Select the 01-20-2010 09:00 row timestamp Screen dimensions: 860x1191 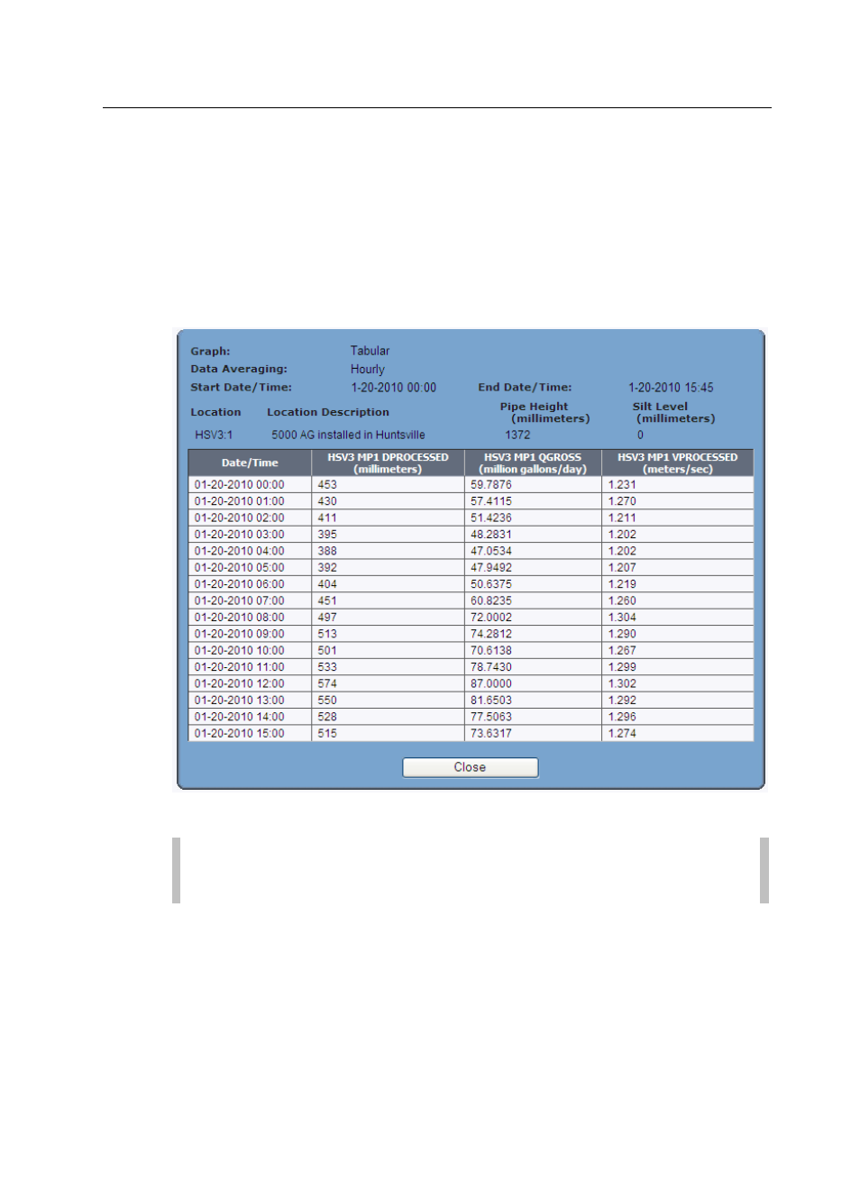tap(239, 634)
